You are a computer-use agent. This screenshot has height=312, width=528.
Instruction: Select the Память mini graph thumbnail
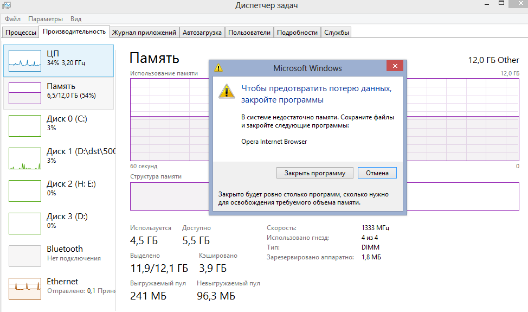coord(25,93)
